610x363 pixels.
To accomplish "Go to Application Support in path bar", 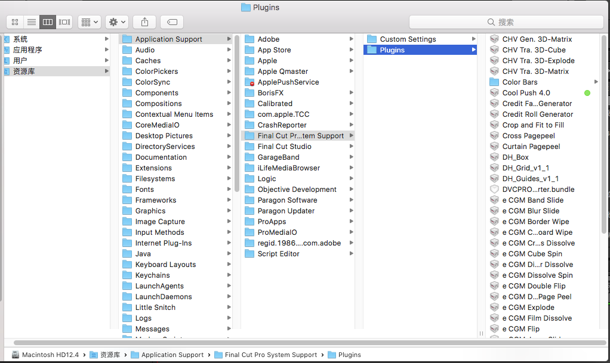I will tap(167, 355).
